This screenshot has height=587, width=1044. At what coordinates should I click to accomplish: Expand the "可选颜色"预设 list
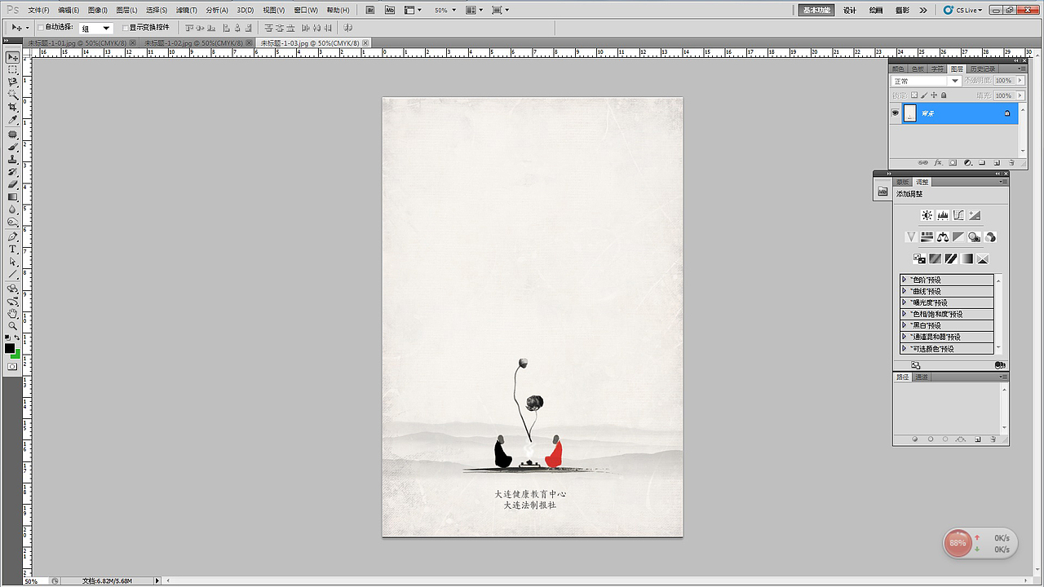pyautogui.click(x=905, y=348)
